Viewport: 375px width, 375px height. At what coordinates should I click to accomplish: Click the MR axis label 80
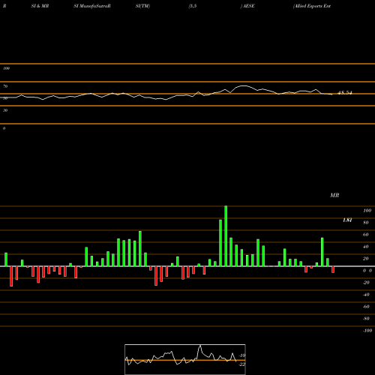(x=366, y=223)
